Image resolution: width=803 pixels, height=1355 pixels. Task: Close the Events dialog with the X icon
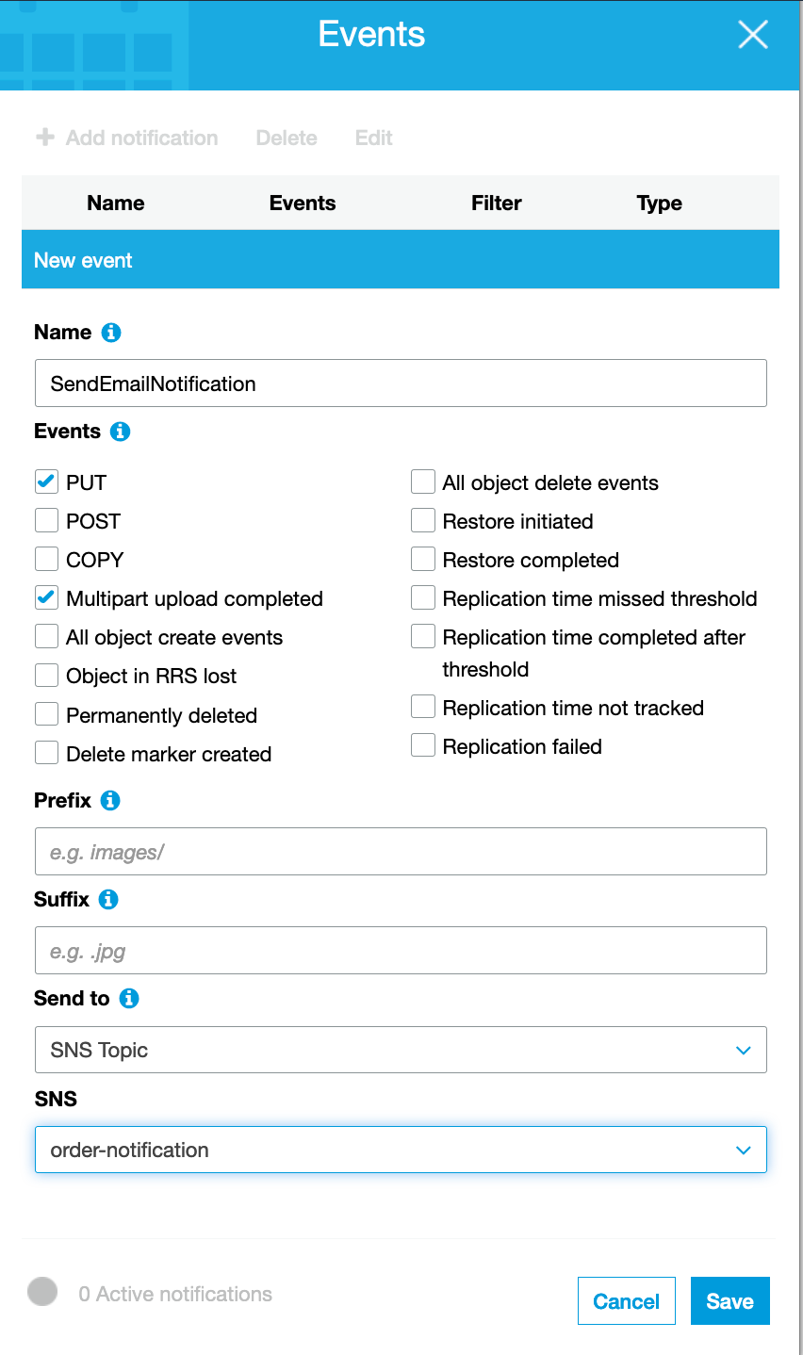pos(752,35)
